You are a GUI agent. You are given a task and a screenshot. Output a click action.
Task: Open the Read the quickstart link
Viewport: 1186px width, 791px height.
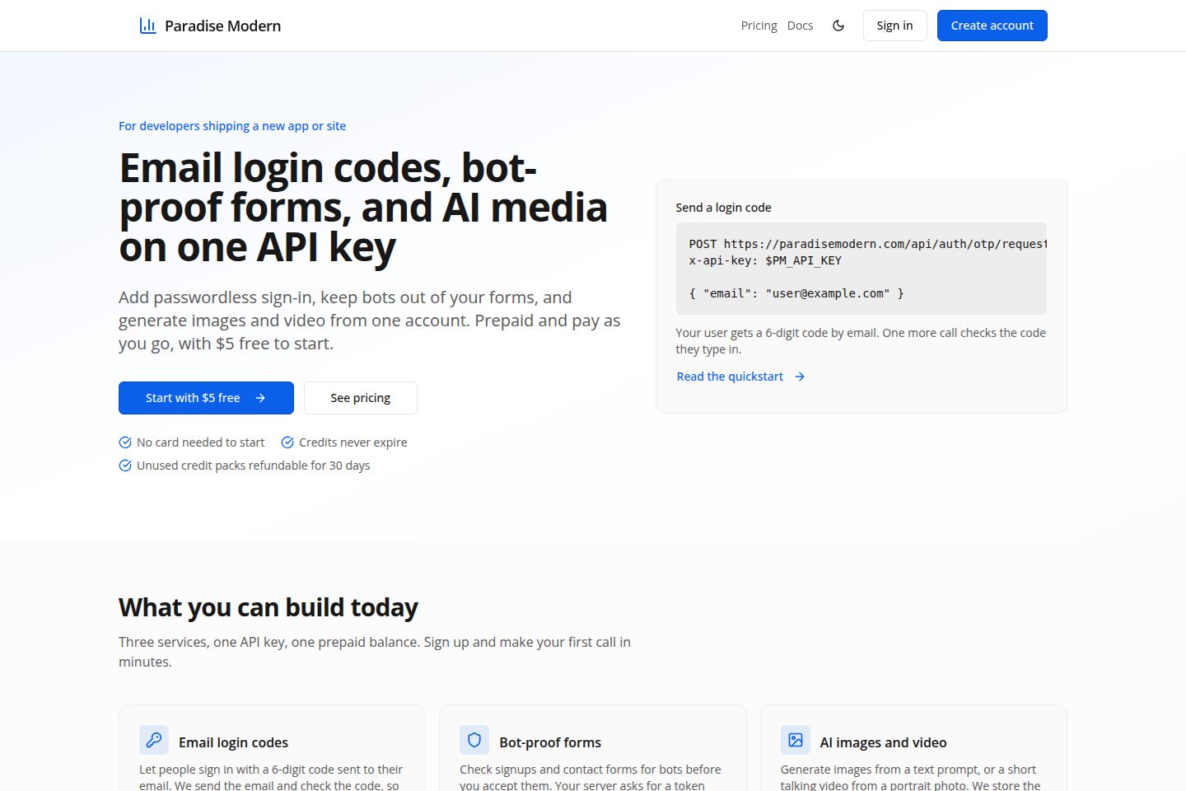click(740, 377)
